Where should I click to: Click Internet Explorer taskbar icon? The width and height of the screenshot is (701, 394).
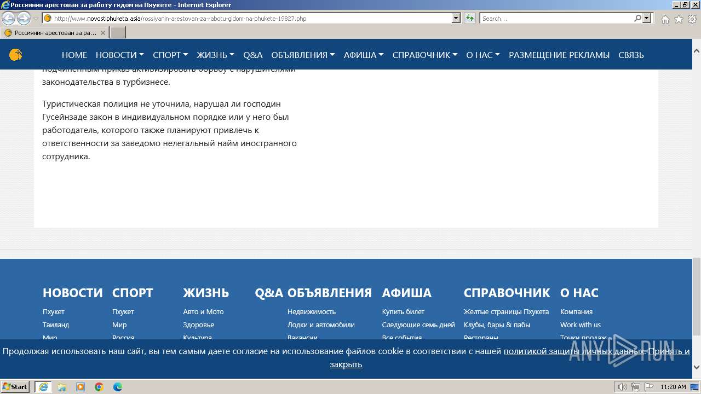pyautogui.click(x=43, y=387)
